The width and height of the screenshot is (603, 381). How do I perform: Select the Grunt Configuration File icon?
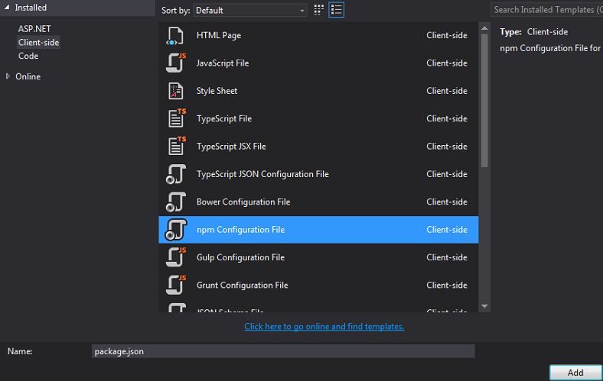tap(176, 285)
